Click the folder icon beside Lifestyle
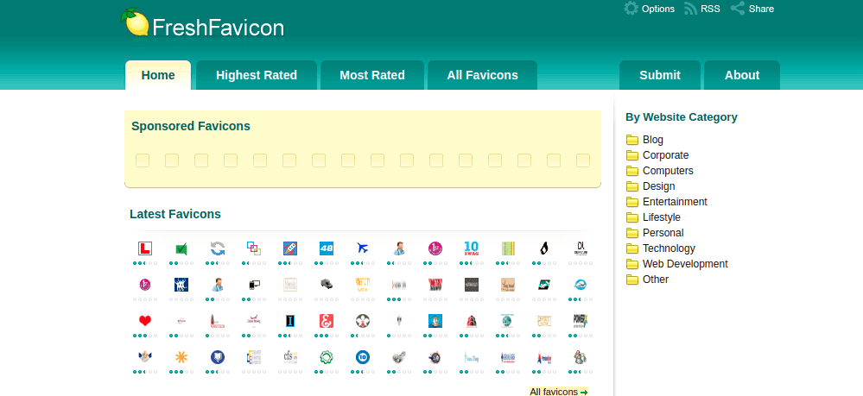The image size is (863, 396). click(632, 217)
